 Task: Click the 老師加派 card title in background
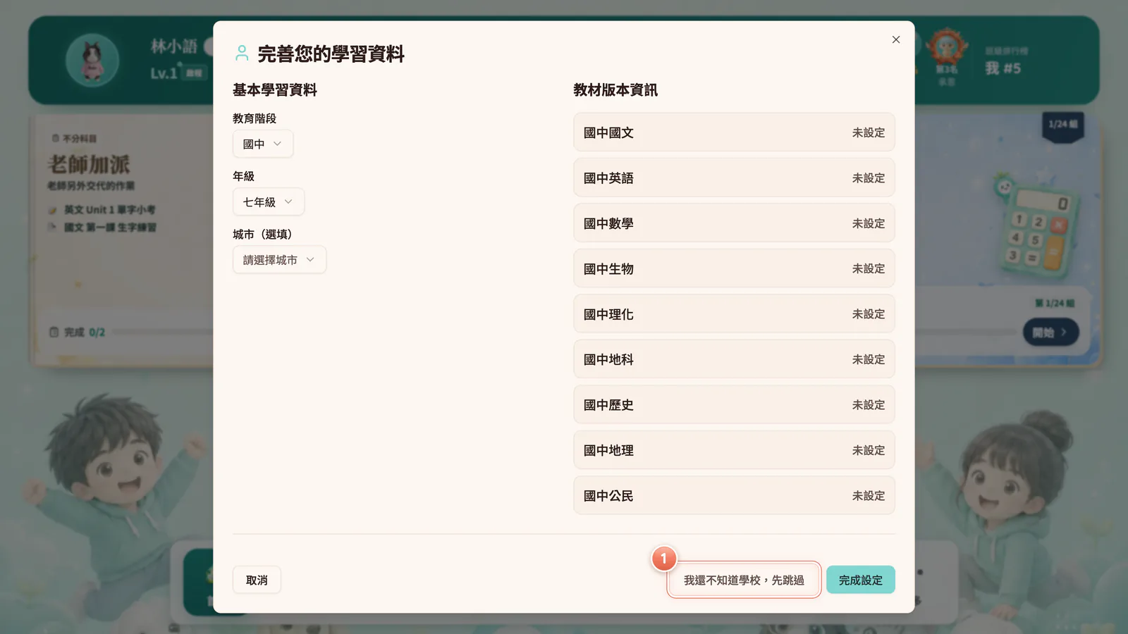pyautogui.click(x=89, y=164)
